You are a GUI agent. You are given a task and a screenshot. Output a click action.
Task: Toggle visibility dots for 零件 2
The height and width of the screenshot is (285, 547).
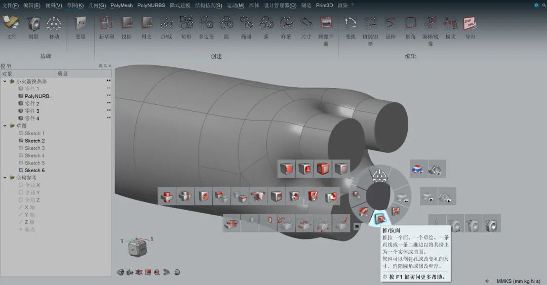coord(108,103)
